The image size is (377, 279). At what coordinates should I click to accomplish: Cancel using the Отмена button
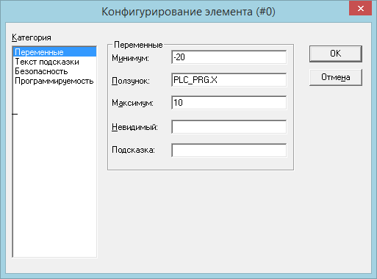(336, 77)
